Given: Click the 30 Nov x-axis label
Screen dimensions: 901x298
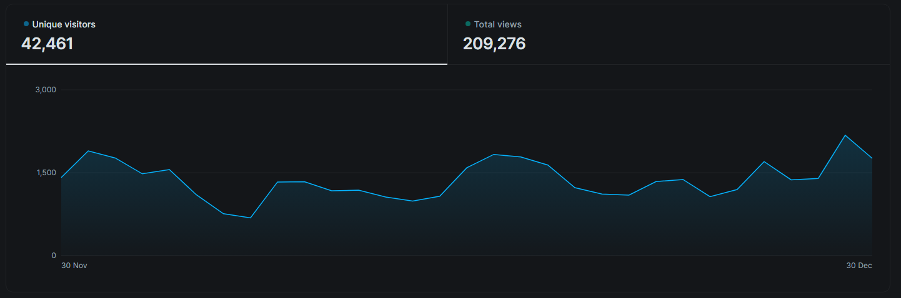Looking at the screenshot, I should tap(74, 266).
